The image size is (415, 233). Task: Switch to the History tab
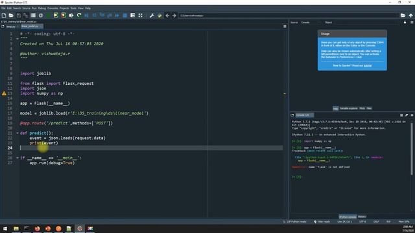click(362, 217)
